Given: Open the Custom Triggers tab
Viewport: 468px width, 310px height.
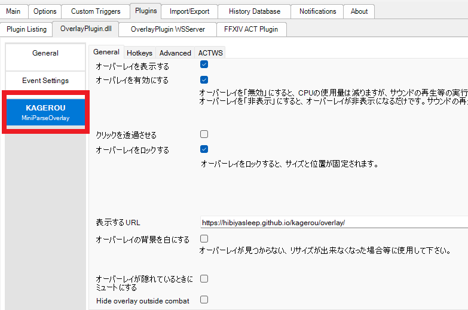Looking at the screenshot, I should point(95,11).
